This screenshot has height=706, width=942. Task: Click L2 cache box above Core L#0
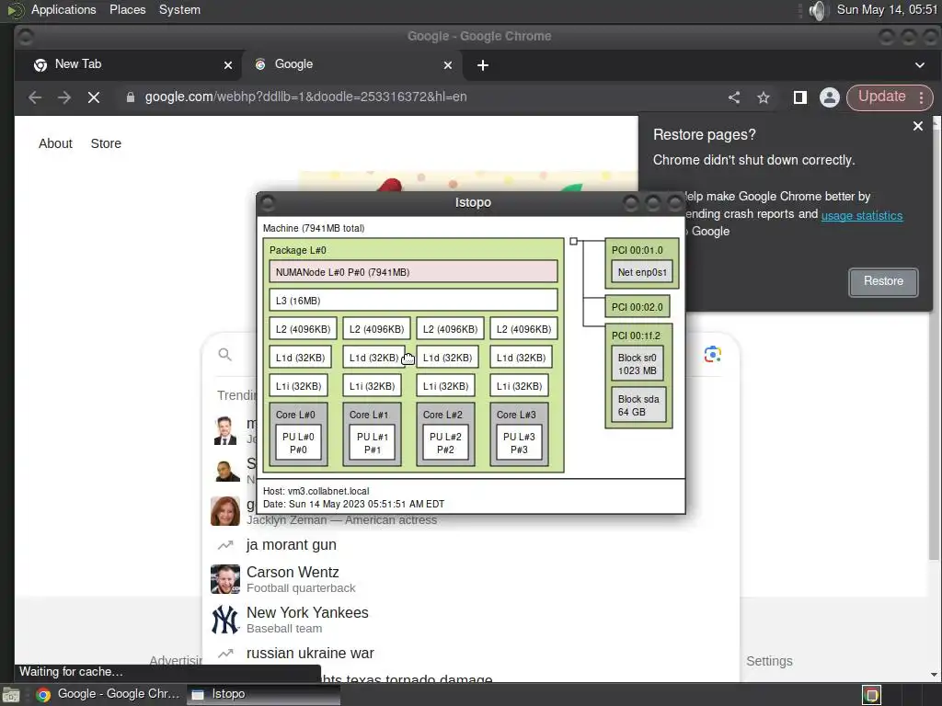pyautogui.click(x=303, y=329)
